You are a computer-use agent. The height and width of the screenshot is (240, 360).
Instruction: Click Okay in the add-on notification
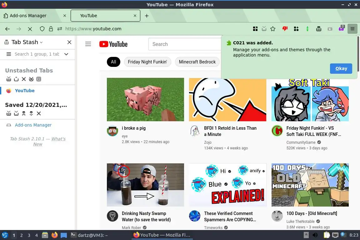tap(341, 68)
